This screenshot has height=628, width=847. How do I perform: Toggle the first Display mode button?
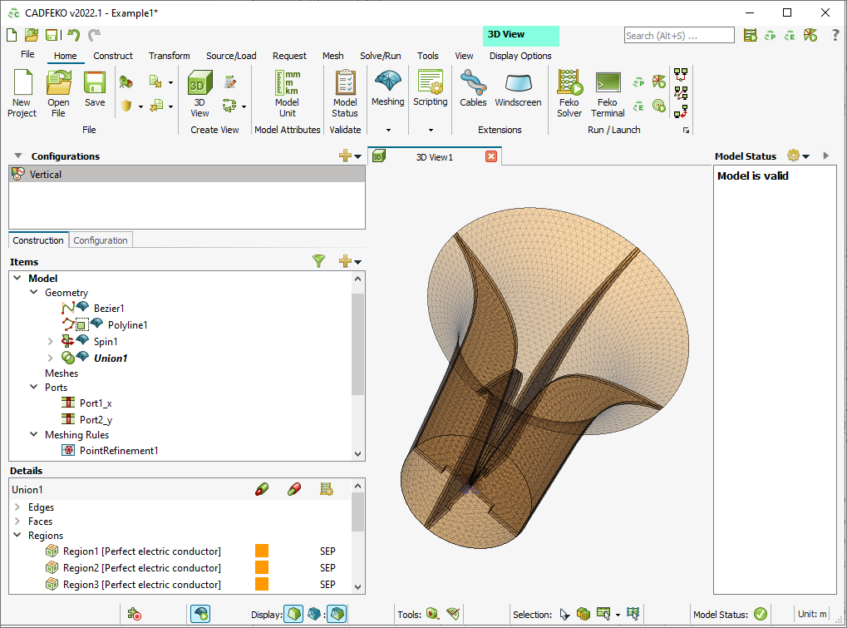(293, 615)
